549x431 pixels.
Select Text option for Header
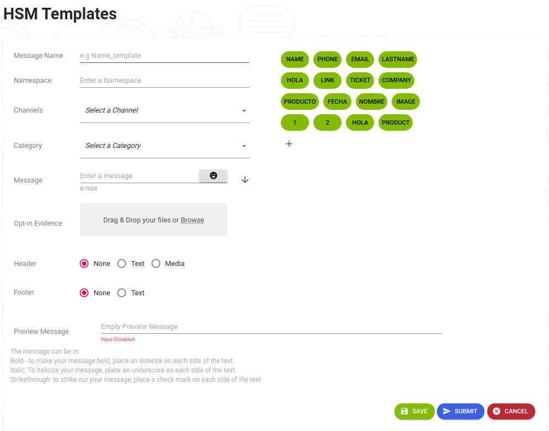[x=122, y=264]
